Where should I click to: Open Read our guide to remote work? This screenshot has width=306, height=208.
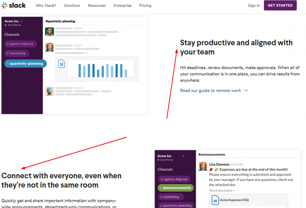[210, 90]
